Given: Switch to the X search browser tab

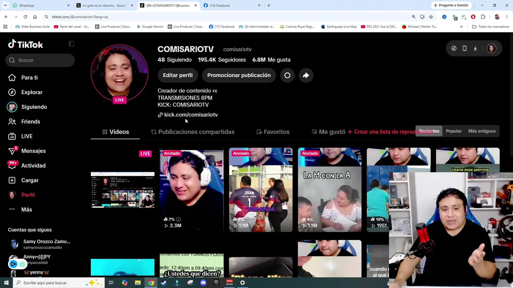Looking at the screenshot, I should coord(104,6).
